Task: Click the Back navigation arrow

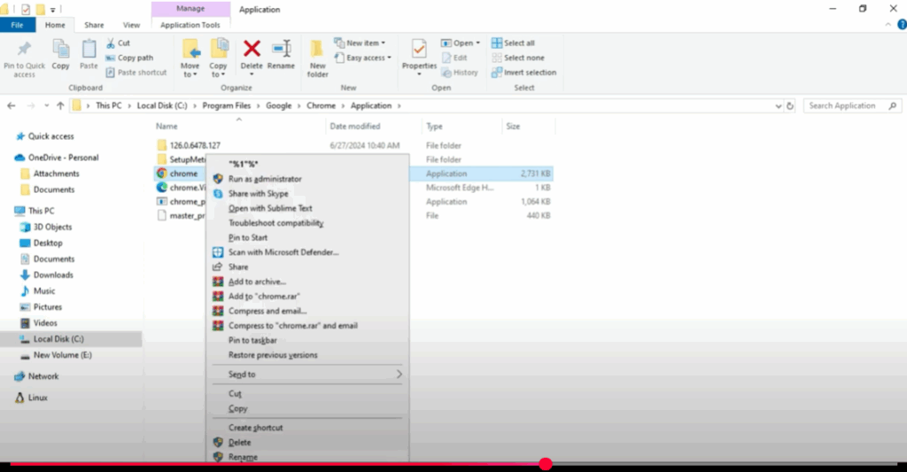Action: pos(12,106)
